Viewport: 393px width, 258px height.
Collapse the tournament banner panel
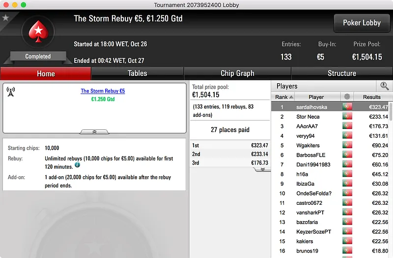click(94, 131)
